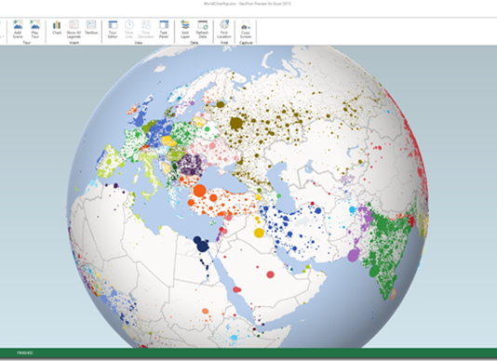The width and height of the screenshot is (497, 361).
Task: Add a new data layer
Action: [185, 29]
